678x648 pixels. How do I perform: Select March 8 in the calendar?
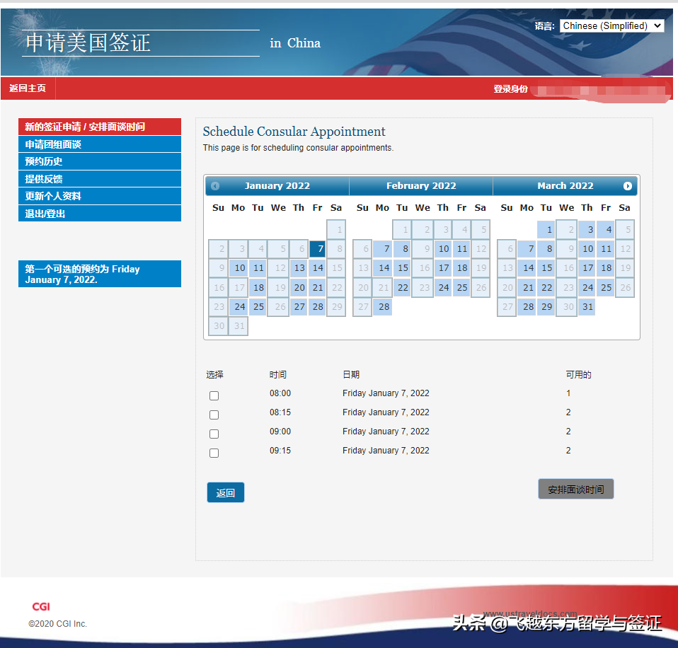coord(546,248)
